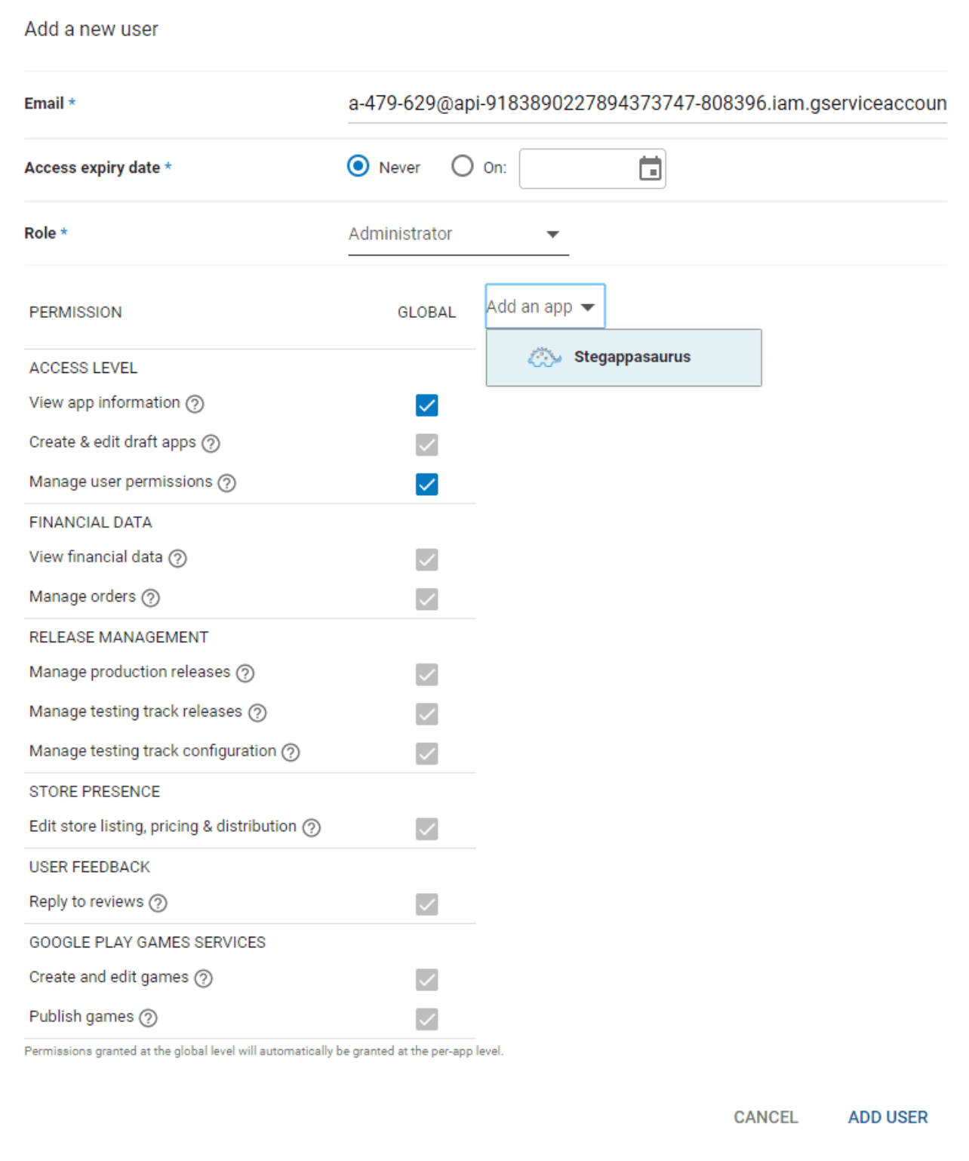Viewport: 969px width, 1161px height.
Task: Click the CANCEL button
Action: pos(765,1117)
